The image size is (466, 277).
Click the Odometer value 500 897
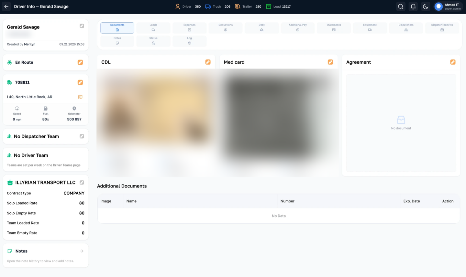(74, 119)
